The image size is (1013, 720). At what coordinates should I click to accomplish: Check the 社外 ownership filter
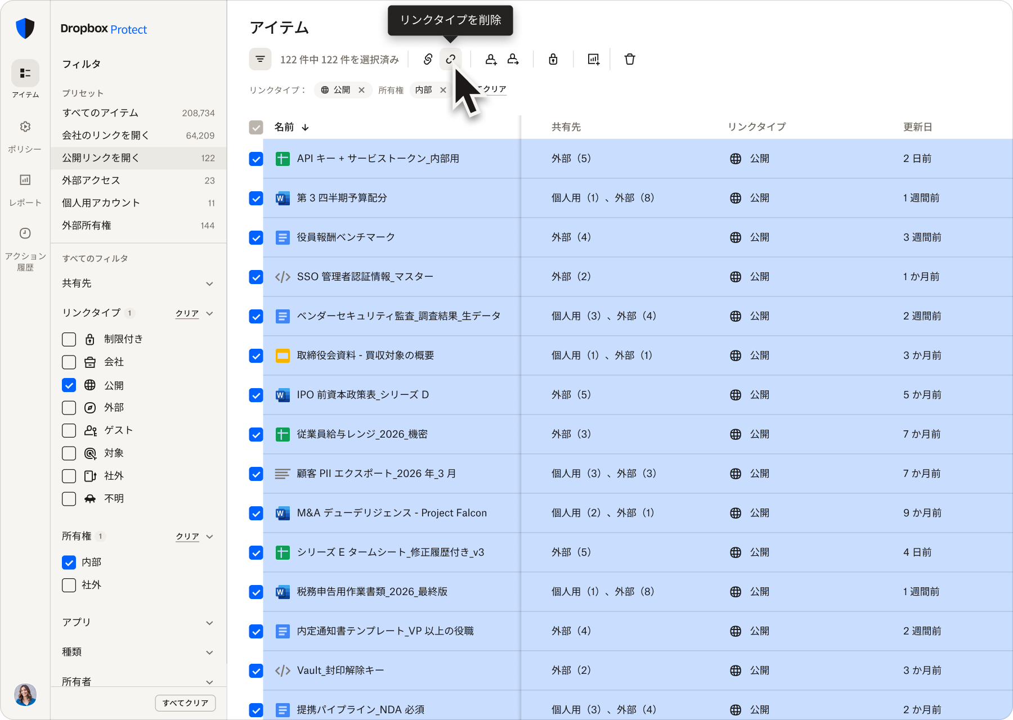pos(69,585)
